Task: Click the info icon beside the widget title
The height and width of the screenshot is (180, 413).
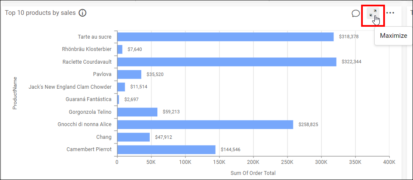Action: 83,13
